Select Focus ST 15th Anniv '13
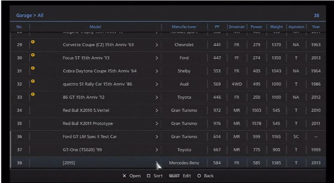The height and width of the screenshot is (183, 334). [x=86, y=58]
